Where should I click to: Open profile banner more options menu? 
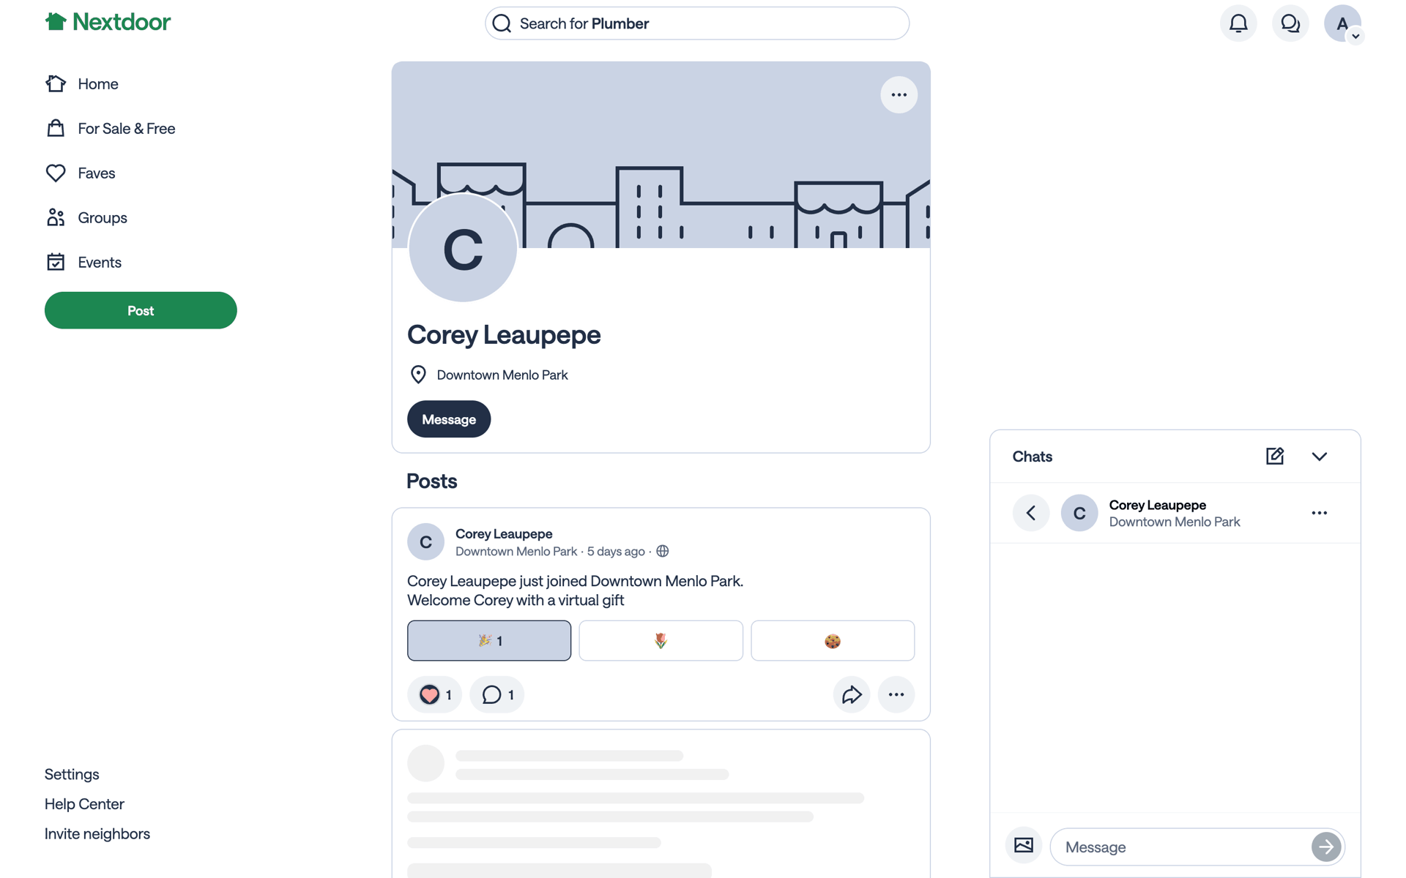(x=899, y=95)
